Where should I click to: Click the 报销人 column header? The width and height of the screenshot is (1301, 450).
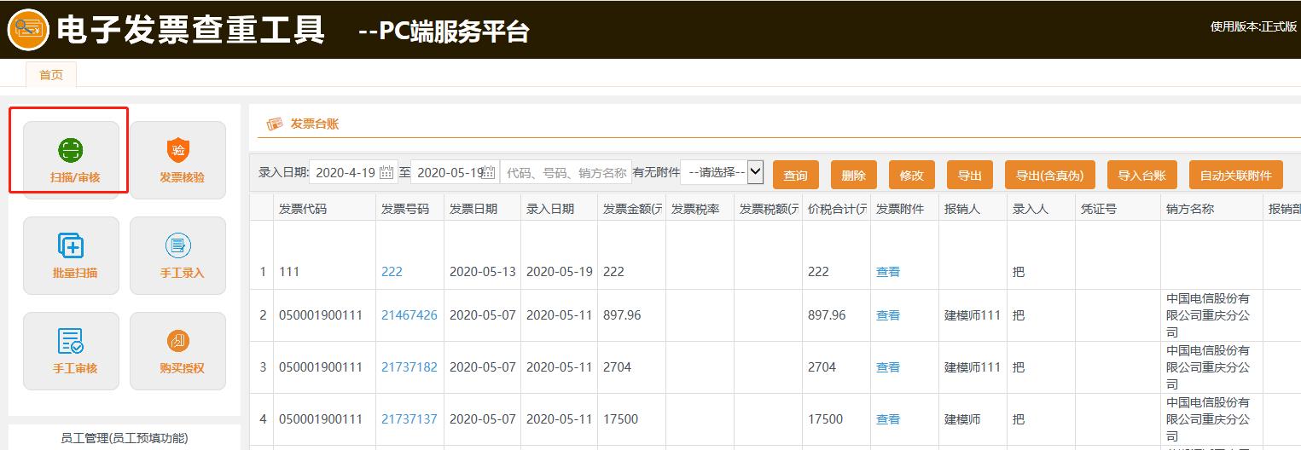coord(973,208)
